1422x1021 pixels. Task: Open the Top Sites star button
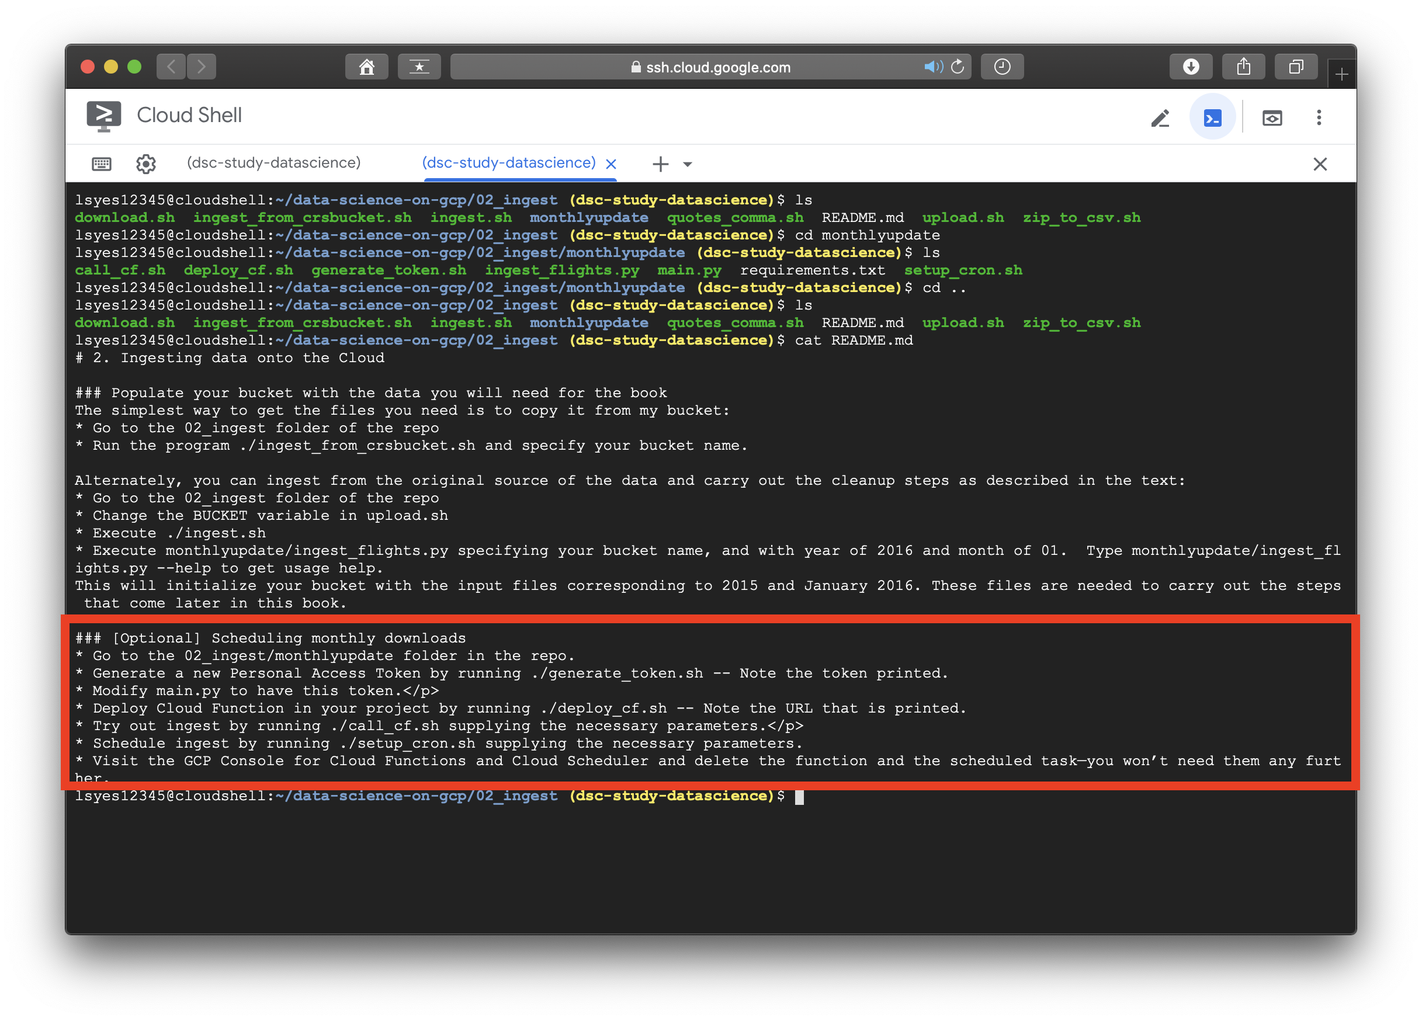click(419, 67)
